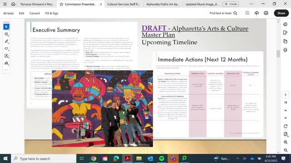Expand more quick tools ellipsis

click(x=6, y=70)
